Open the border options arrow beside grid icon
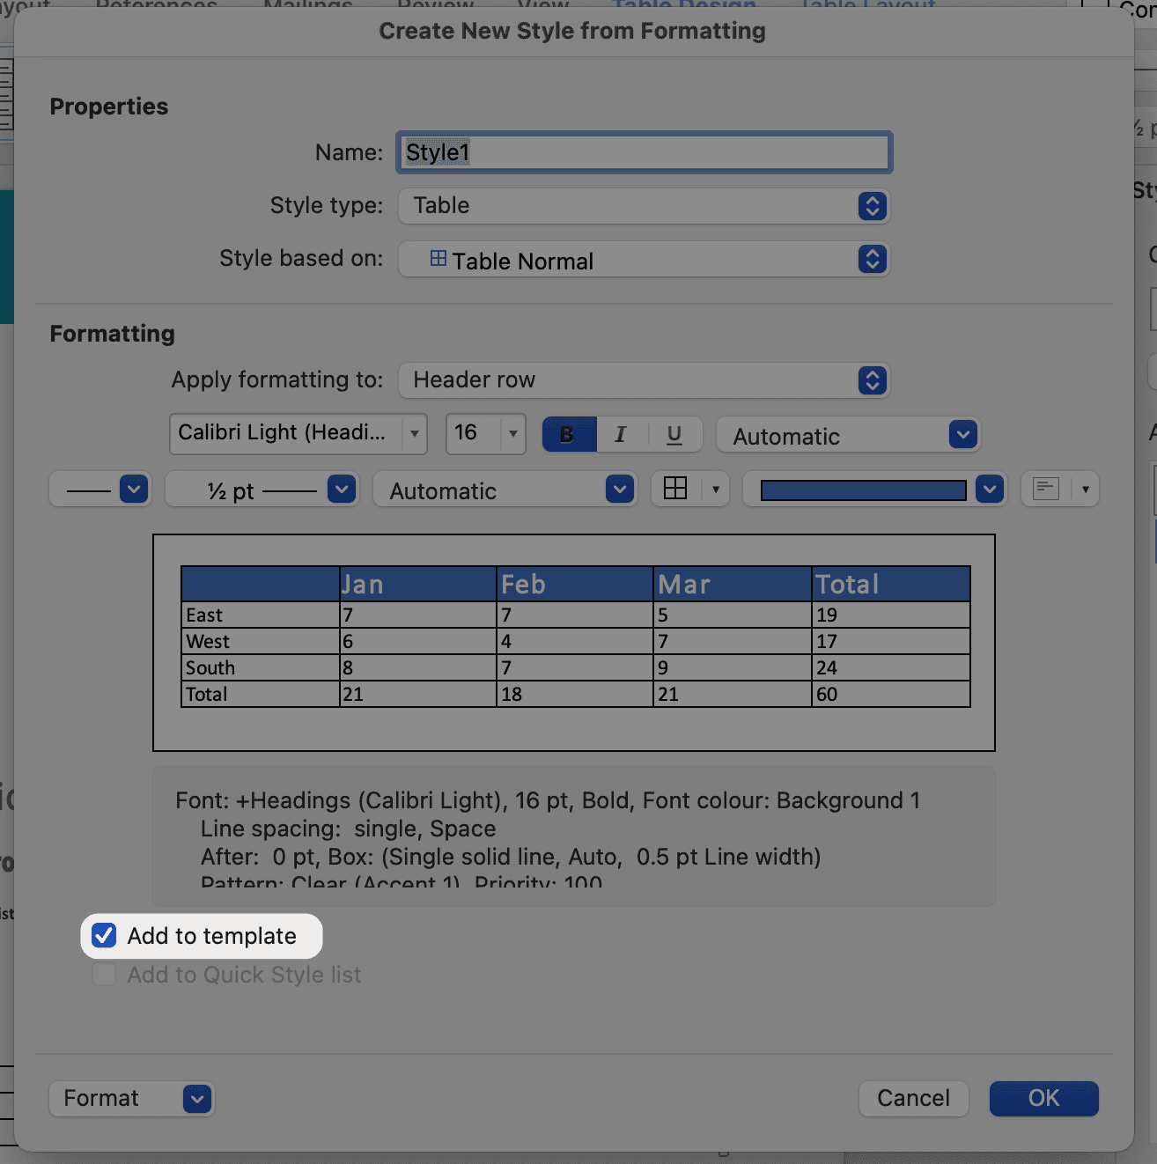 coord(716,489)
